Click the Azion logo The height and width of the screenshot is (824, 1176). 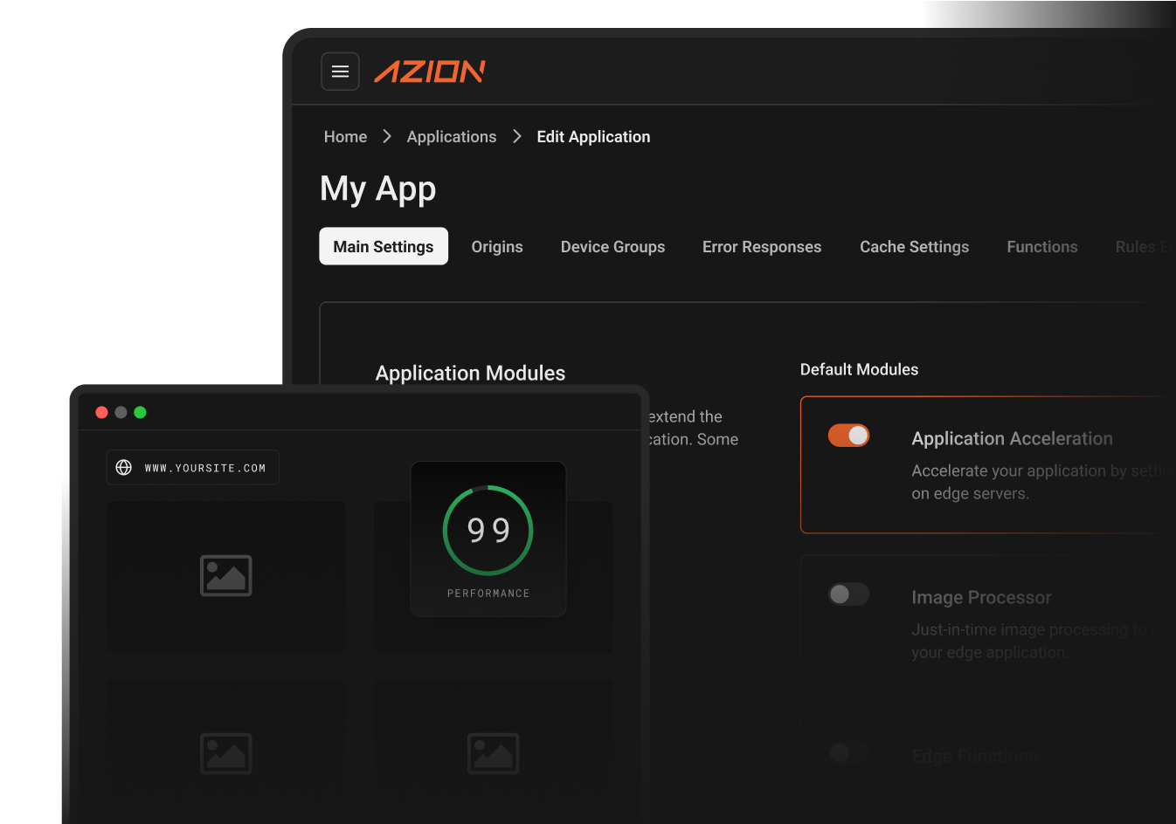(430, 72)
